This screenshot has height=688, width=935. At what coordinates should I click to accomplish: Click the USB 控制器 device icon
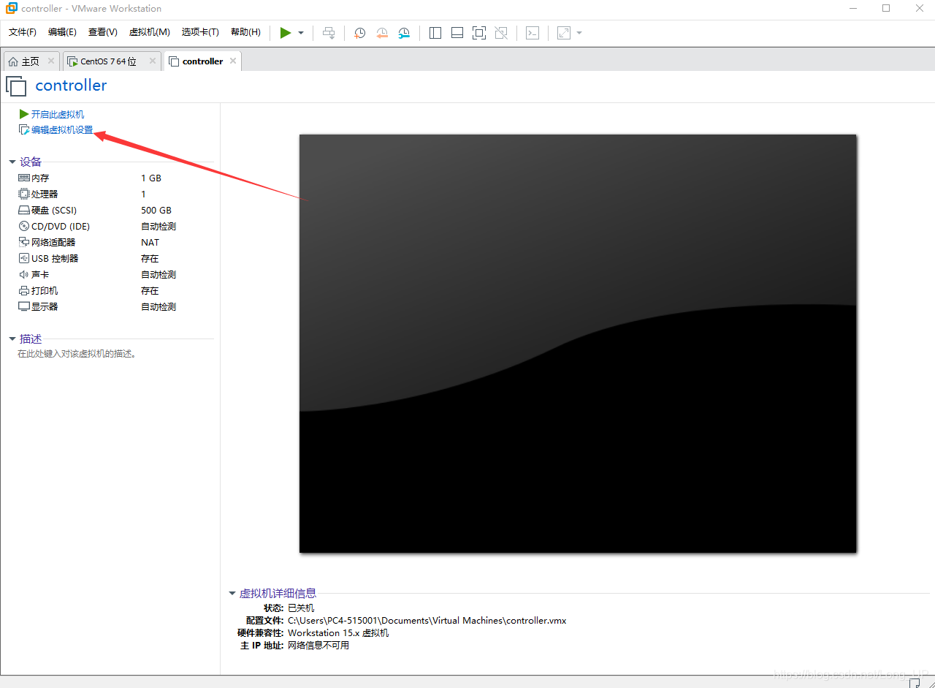pos(24,259)
